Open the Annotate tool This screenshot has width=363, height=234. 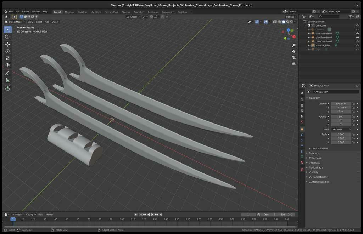coord(7,73)
